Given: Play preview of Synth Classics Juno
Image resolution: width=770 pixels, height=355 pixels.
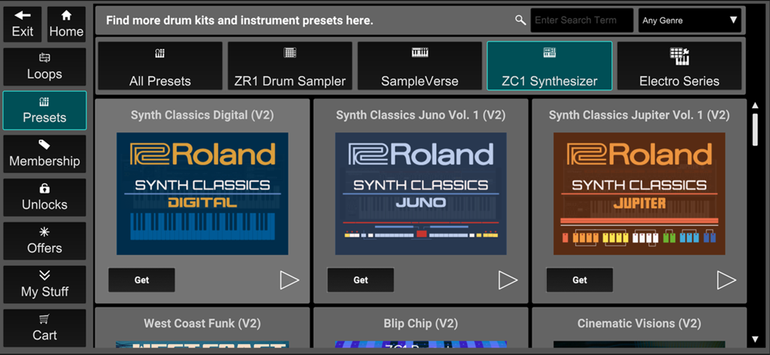Looking at the screenshot, I should point(508,280).
